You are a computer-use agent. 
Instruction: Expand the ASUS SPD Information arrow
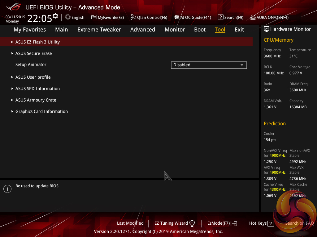[12, 89]
